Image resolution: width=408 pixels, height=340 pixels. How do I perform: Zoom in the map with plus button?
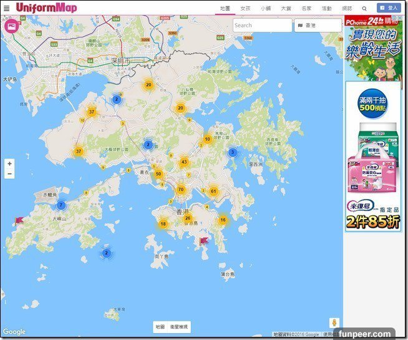click(9, 163)
